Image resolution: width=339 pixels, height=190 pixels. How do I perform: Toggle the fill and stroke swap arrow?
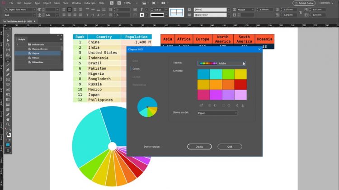[x=10, y=130]
